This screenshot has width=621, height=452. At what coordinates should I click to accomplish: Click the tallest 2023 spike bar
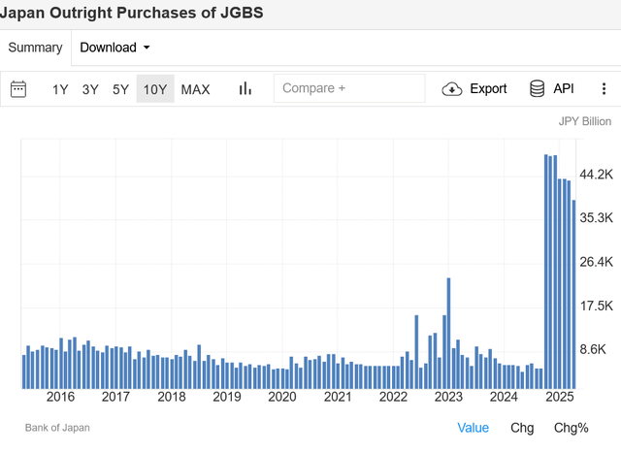pos(448,334)
